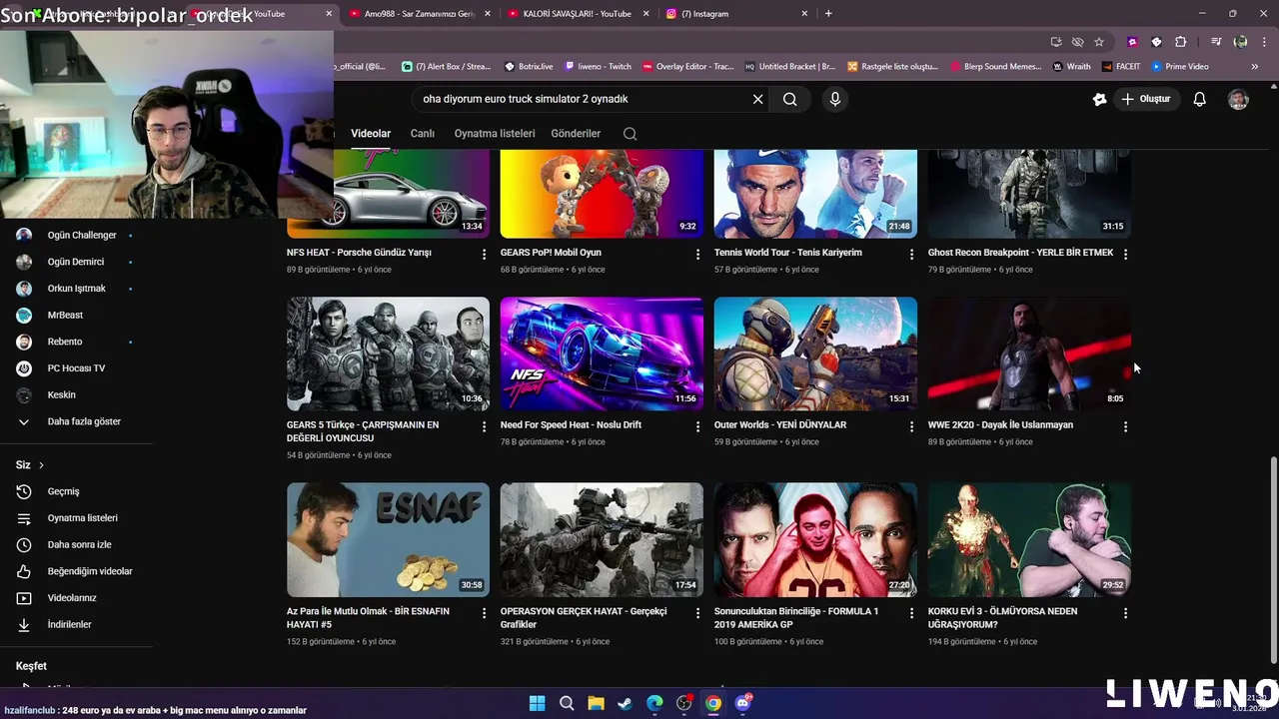Open the liweno - Twitch bookmark
Image resolution: width=1279 pixels, height=719 pixels.
click(x=599, y=67)
